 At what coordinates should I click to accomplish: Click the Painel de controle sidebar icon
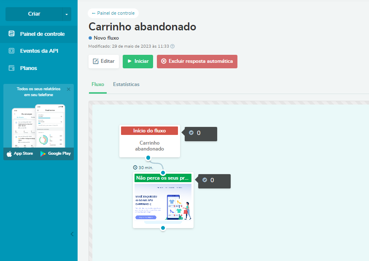12,34
